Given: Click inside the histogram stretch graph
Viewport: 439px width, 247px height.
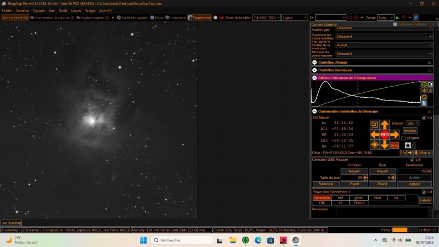Looking at the screenshot, I should 366,93.
